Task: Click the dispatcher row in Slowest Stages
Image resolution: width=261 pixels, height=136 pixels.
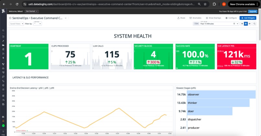Action: click(216, 119)
